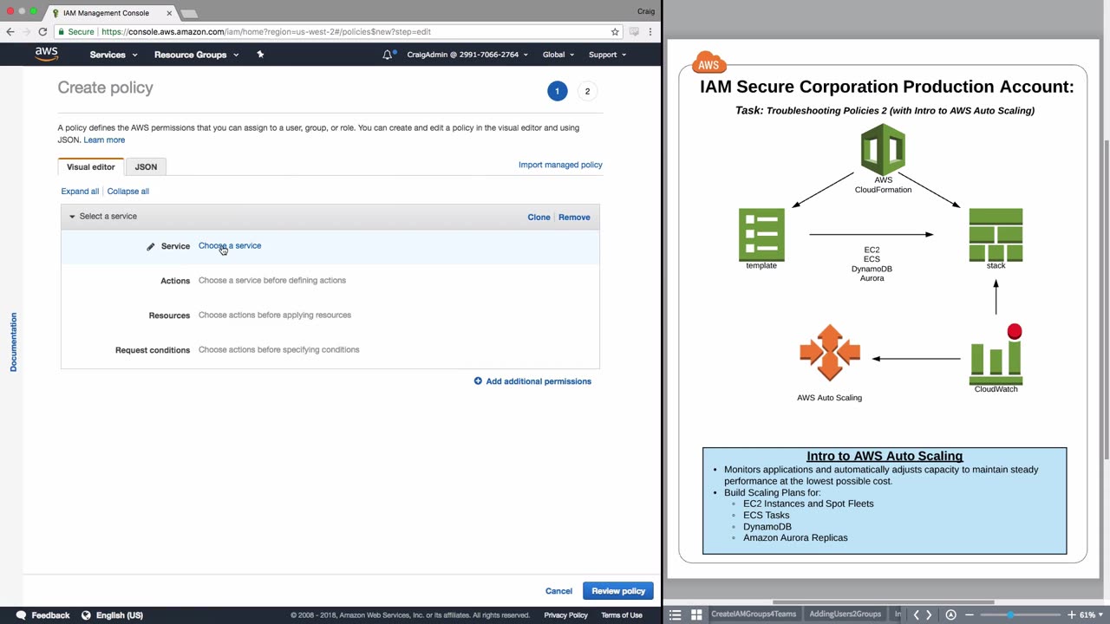Close the IAM Management Console tab
This screenshot has width=1110, height=624.
click(169, 13)
